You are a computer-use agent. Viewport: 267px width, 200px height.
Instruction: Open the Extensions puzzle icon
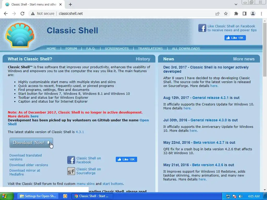click(236, 14)
